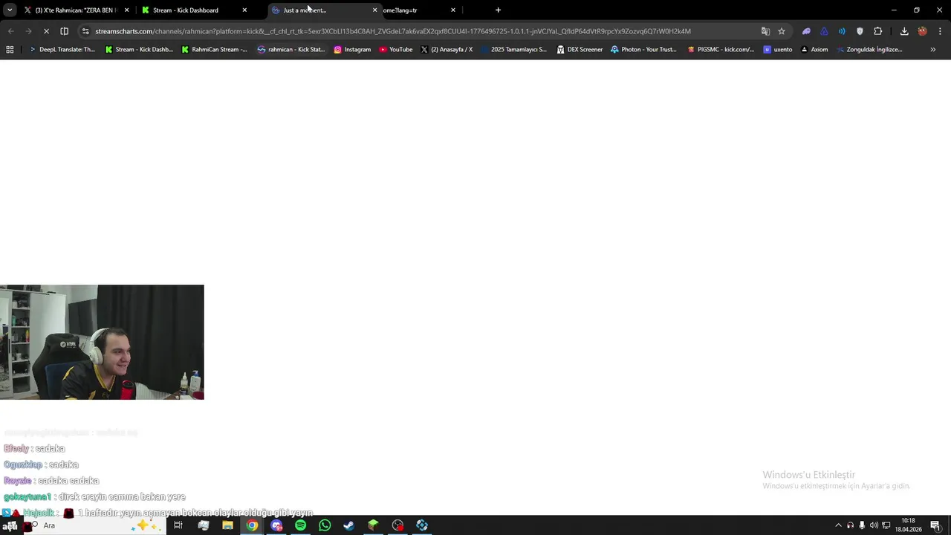Open the Windows notification center
951x535 pixels.
pyautogui.click(x=935, y=525)
